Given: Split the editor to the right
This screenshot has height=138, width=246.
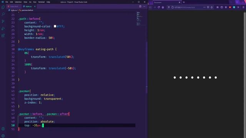Looking at the screenshot, I should coord(140,7).
